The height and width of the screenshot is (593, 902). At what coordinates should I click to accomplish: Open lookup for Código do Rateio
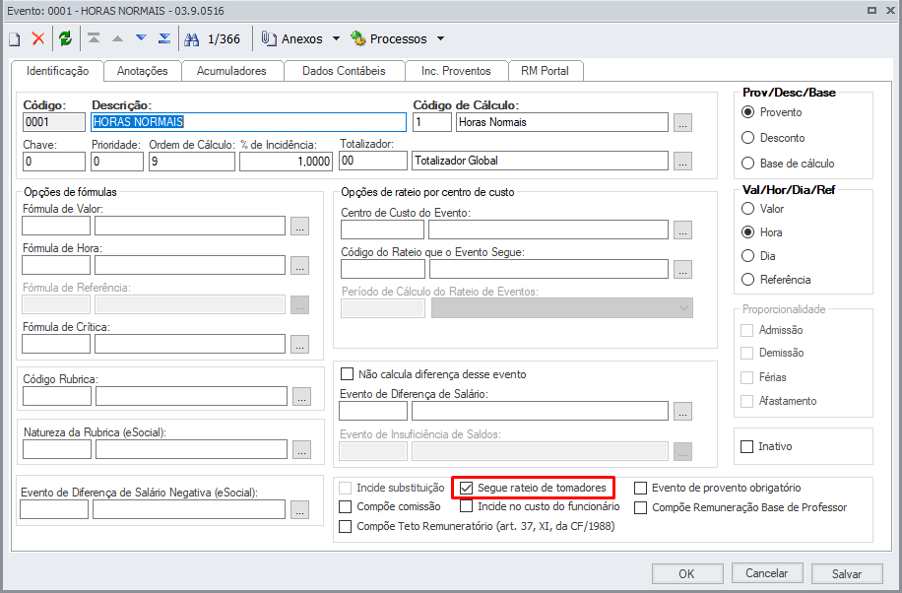(682, 270)
